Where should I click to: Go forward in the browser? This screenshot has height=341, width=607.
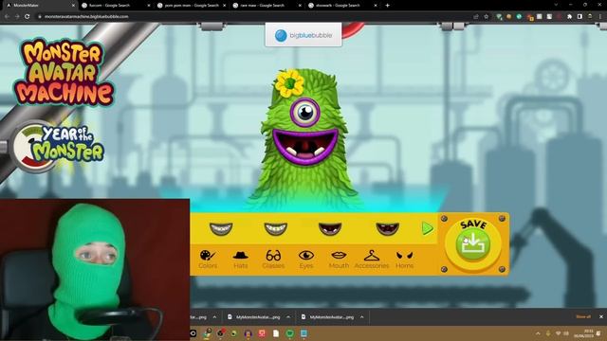click(17, 17)
